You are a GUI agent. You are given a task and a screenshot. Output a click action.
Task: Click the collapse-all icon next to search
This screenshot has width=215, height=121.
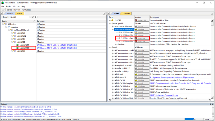[37, 17]
